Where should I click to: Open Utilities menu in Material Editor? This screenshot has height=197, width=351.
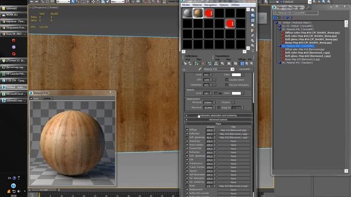[x=235, y=5]
